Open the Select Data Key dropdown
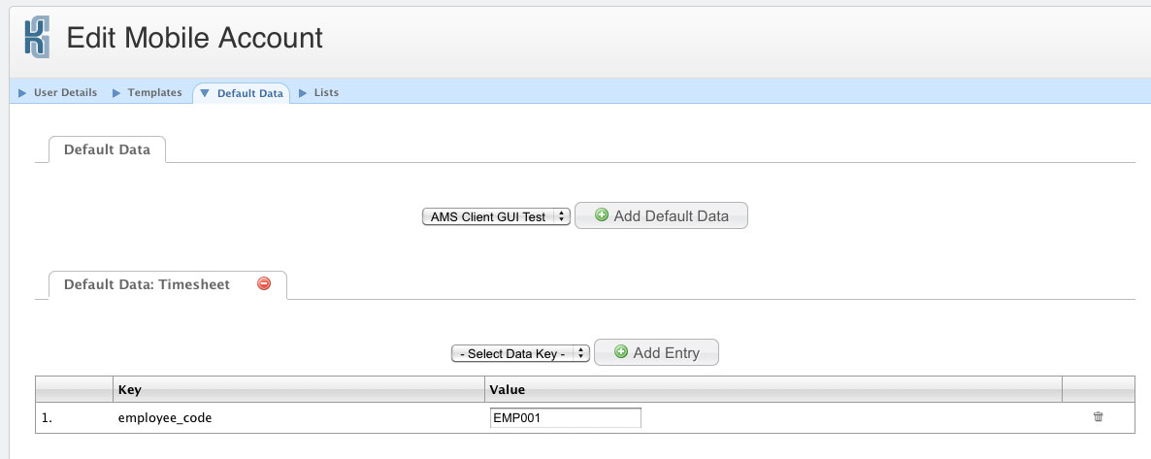This screenshot has width=1151, height=459. click(x=521, y=353)
